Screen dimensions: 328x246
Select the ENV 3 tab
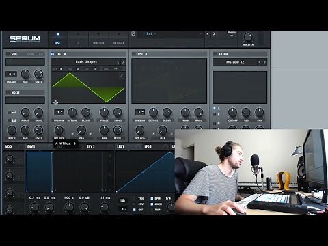[91, 146]
